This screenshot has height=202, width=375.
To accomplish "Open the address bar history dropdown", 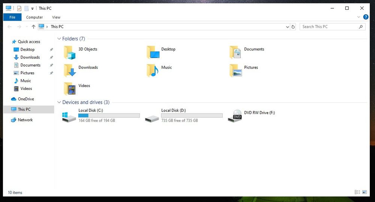I will (x=288, y=27).
